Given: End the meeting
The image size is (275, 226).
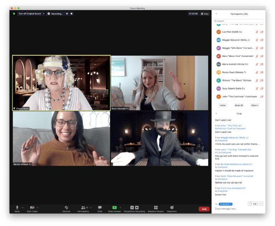Looking at the screenshot, I should [x=204, y=209].
